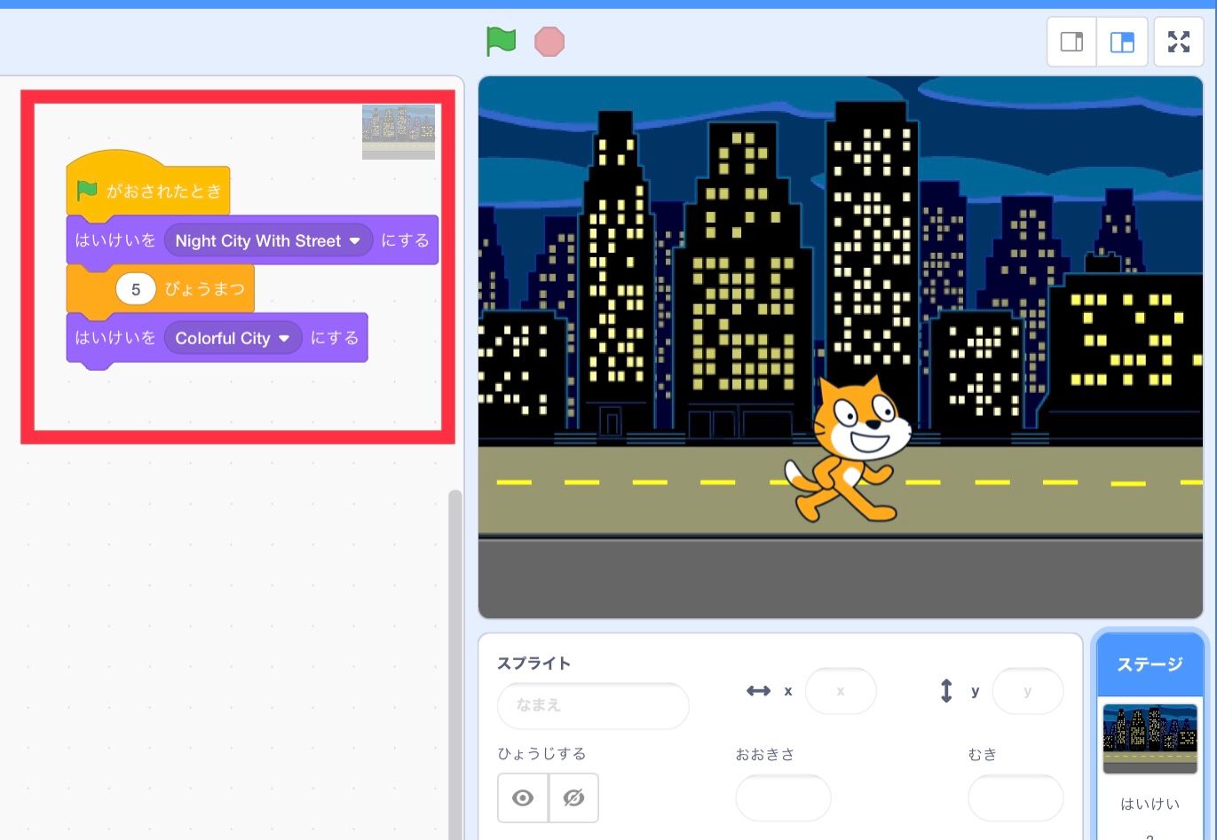Click the code area vertical scrollbar
The width and height of the screenshot is (1217, 840).
click(455, 664)
